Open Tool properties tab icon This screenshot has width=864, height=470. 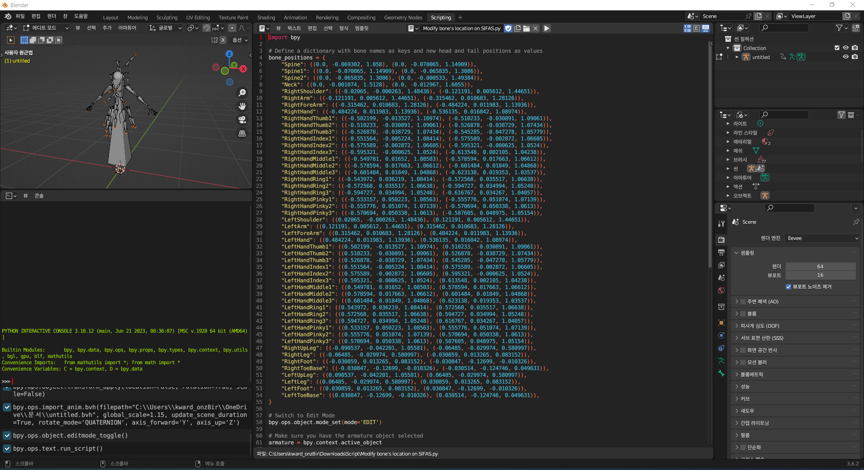721,224
